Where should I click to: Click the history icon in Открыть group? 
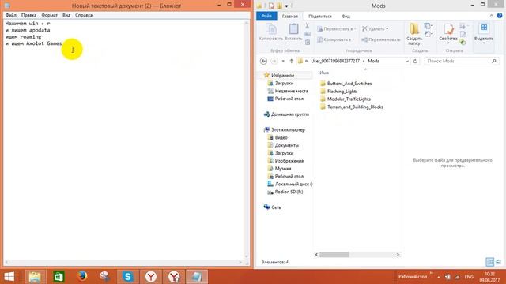click(463, 42)
